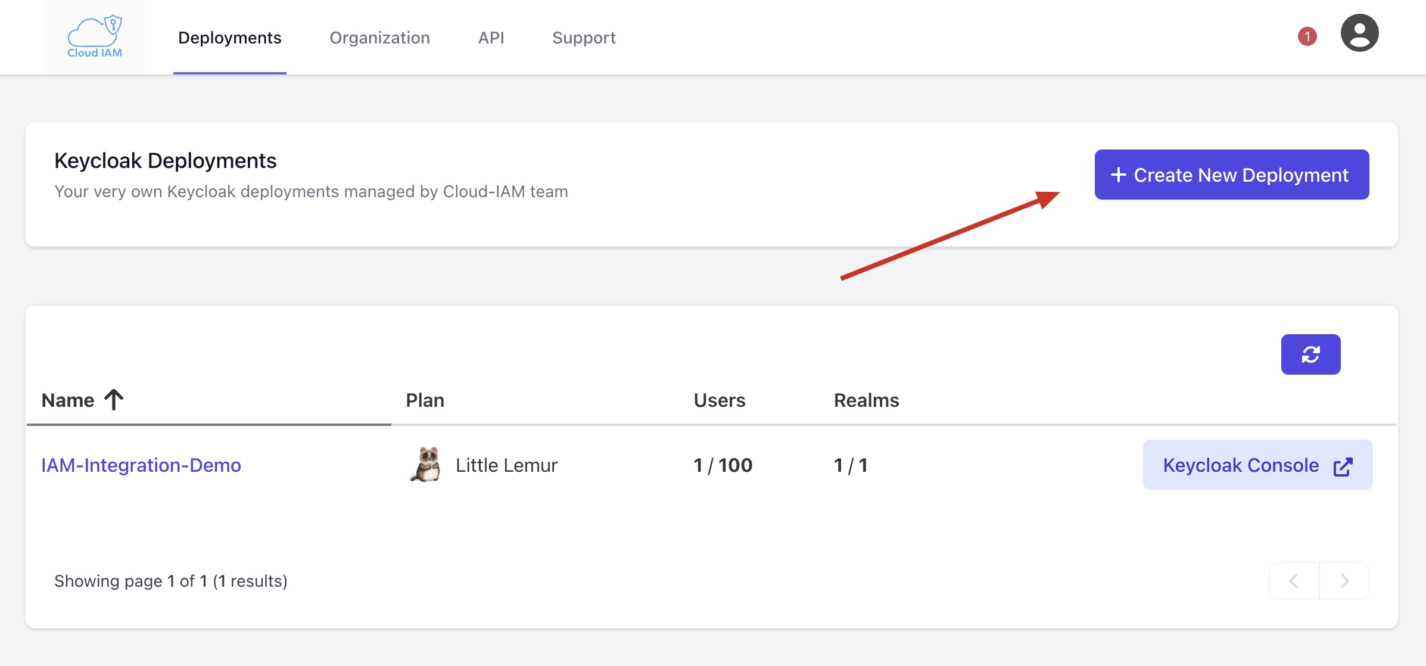Image resolution: width=1426 pixels, height=666 pixels.
Task: Click the Support menu item
Action: coord(583,36)
